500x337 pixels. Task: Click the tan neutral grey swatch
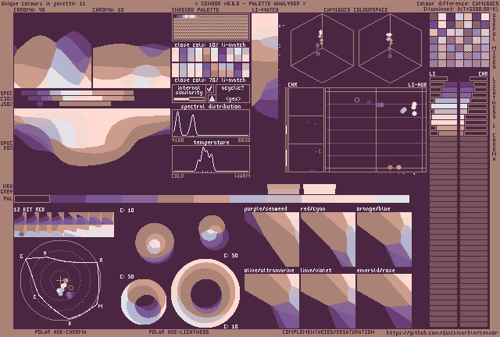(x=284, y=189)
